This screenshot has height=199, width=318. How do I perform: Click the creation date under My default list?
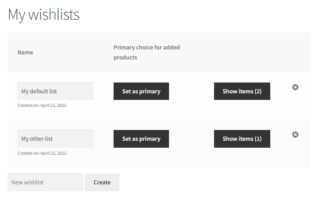coord(42,105)
